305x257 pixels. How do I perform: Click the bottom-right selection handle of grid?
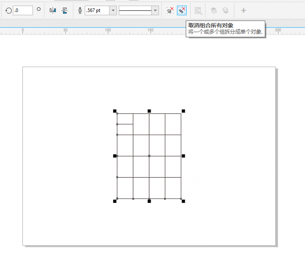(183, 201)
